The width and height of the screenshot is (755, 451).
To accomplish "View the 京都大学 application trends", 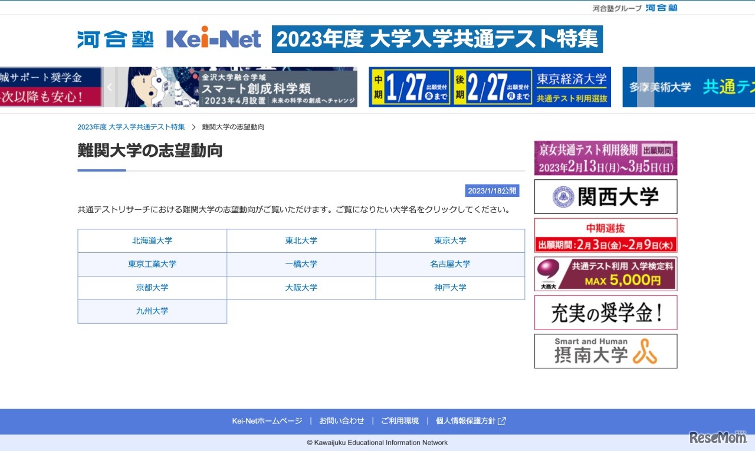I will coord(152,288).
